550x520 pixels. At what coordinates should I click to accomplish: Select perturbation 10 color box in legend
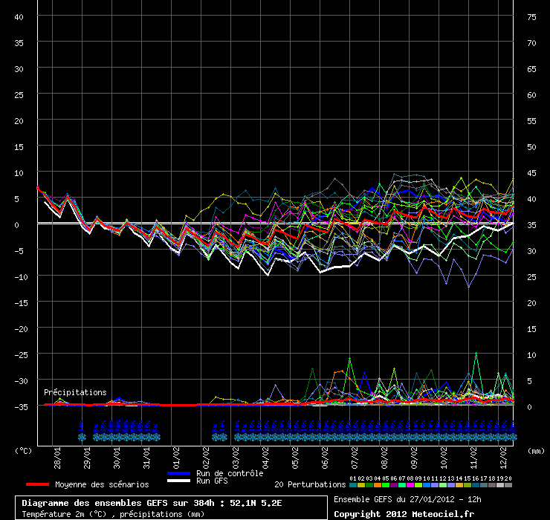click(x=427, y=484)
